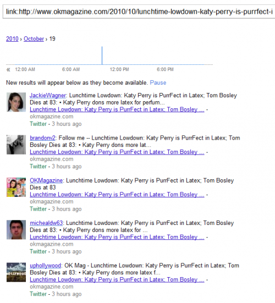
Task: Visit the michealdw63 username link
Action: pyautogui.click(x=46, y=223)
